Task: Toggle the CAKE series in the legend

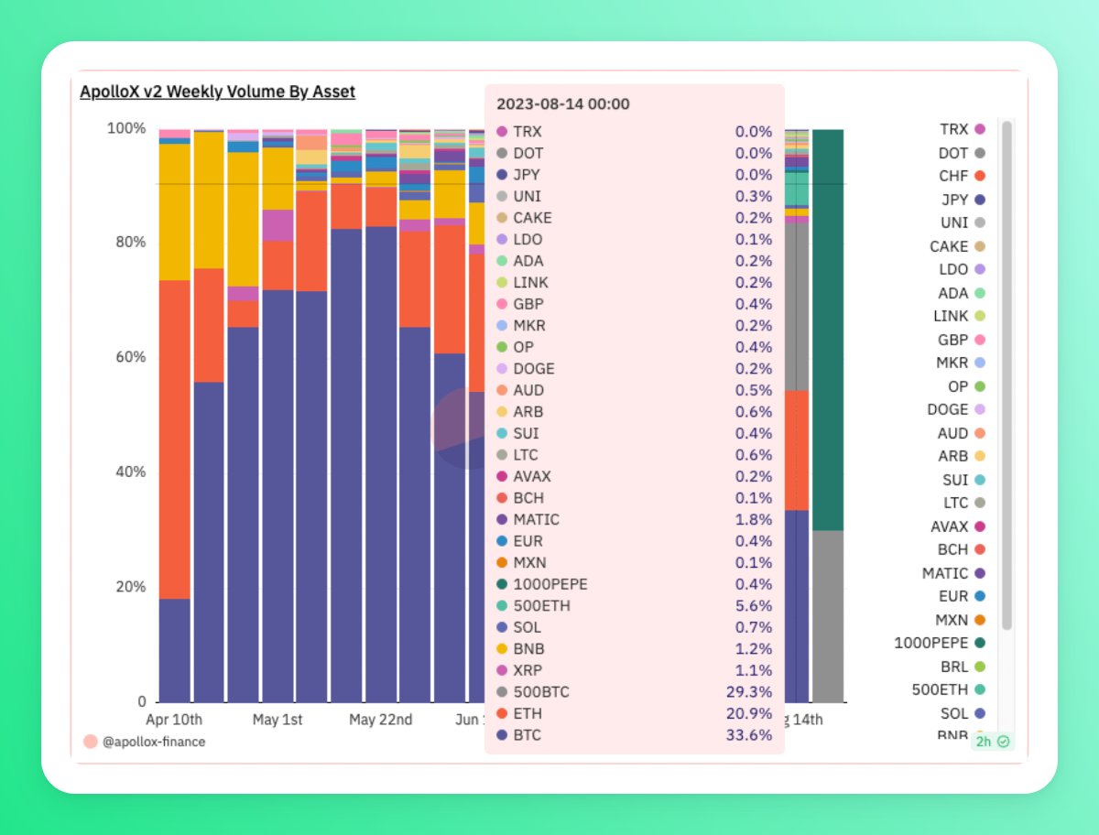Action: point(958,246)
